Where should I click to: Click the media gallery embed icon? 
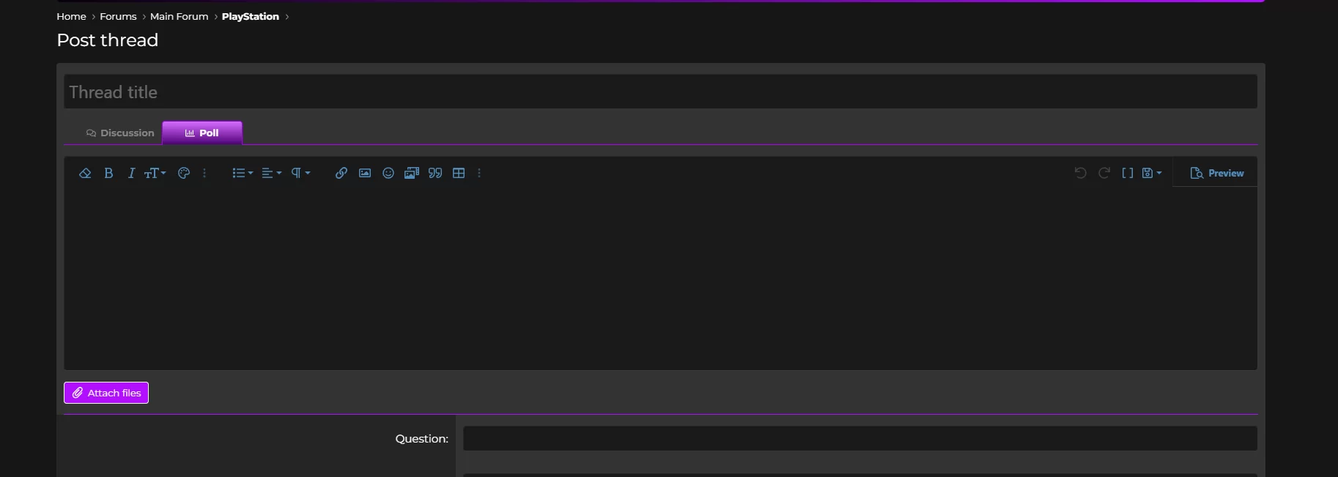pos(412,173)
